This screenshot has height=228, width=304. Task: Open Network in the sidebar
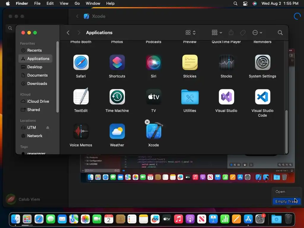coord(36,136)
